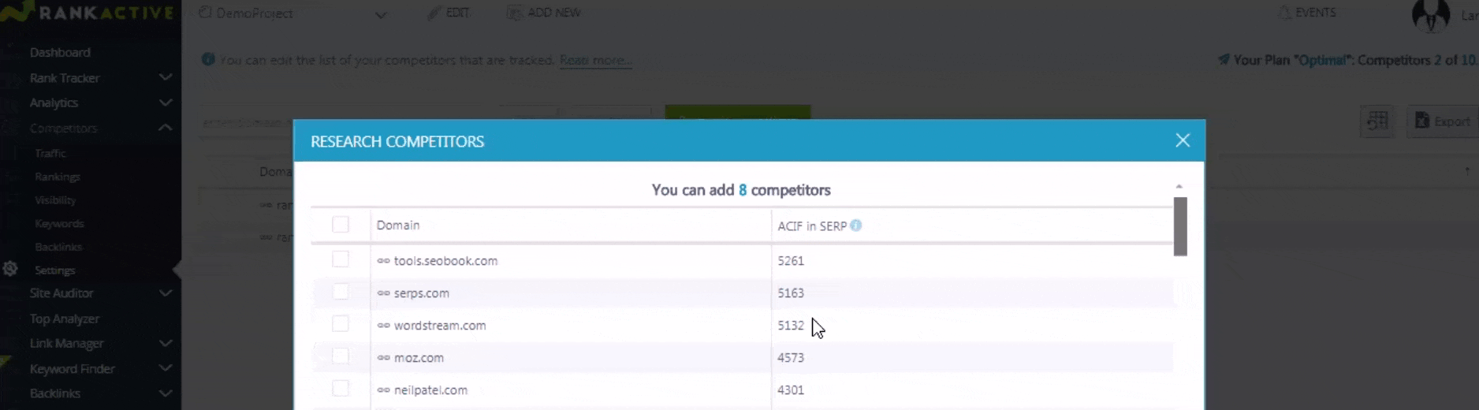The image size is (1479, 410).
Task: Close the Research Competitors dialog
Action: tap(1183, 140)
